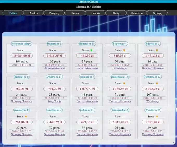Click orange status indicator of Harasiuki nr 13
177x147 pixels.
click(124, 83)
